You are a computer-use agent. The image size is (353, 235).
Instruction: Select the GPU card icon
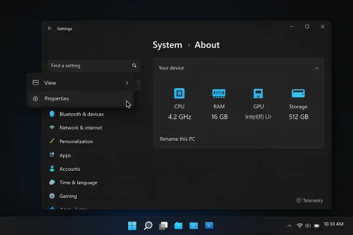point(258,93)
